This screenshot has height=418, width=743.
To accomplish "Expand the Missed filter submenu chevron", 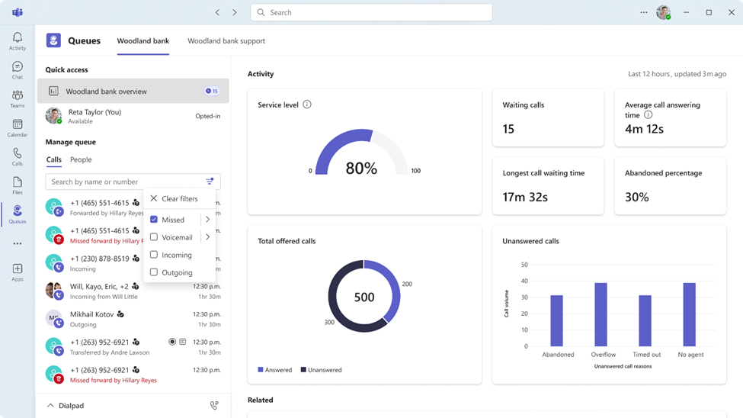I will point(207,219).
